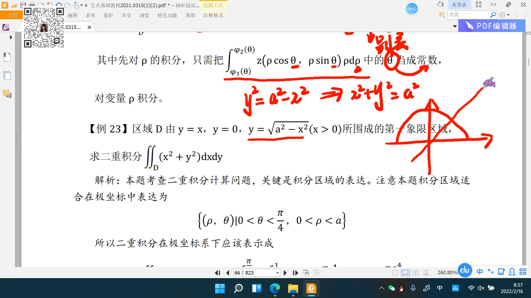Image resolution: width=531 pixels, height=298 pixels.
Task: Open the 视图 menu tab
Action: click(72, 15)
